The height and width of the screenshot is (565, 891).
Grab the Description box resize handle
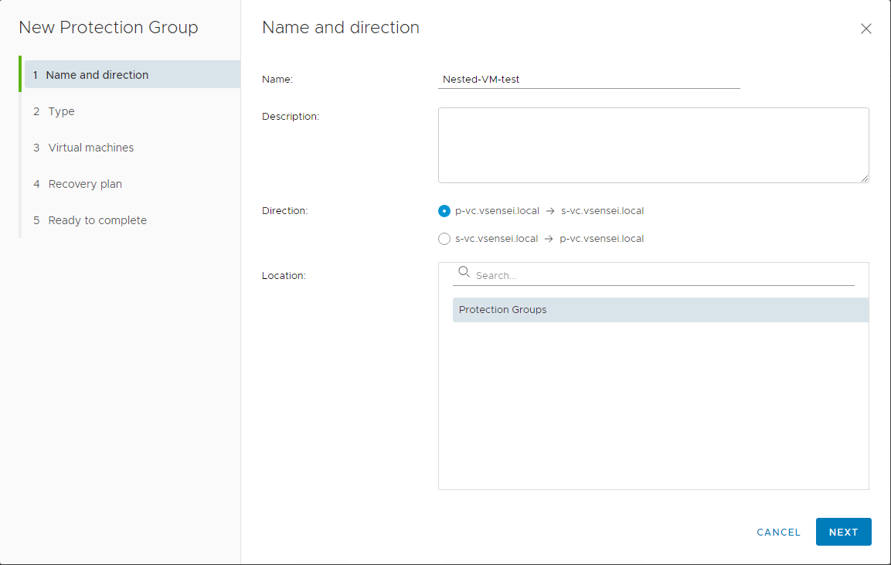pyautogui.click(x=864, y=178)
